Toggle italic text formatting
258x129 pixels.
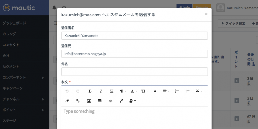click(x=101, y=91)
